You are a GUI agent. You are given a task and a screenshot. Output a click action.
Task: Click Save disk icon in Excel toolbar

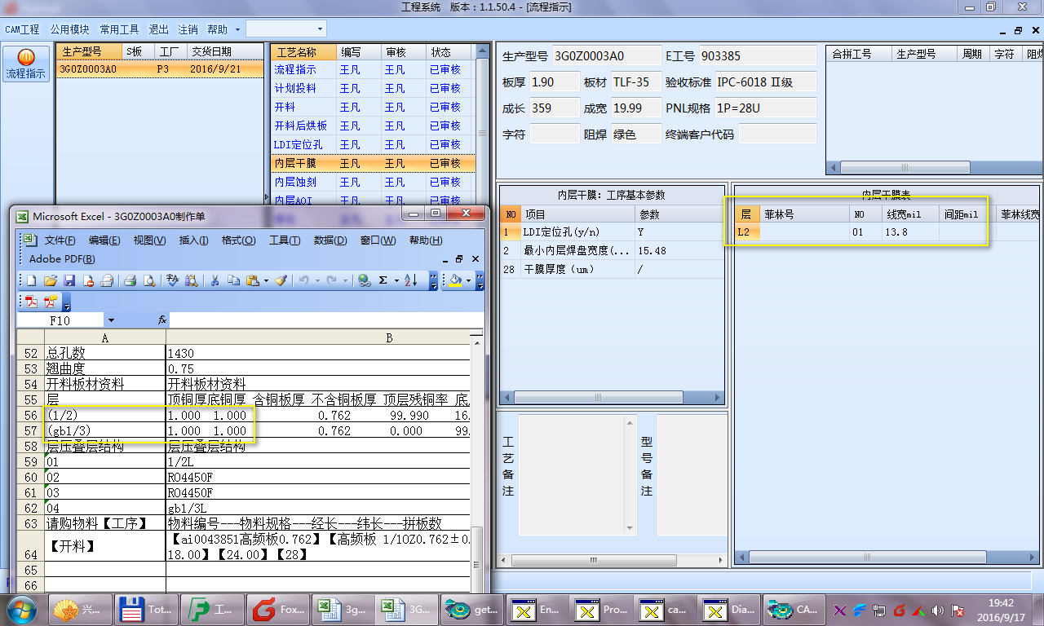click(69, 280)
